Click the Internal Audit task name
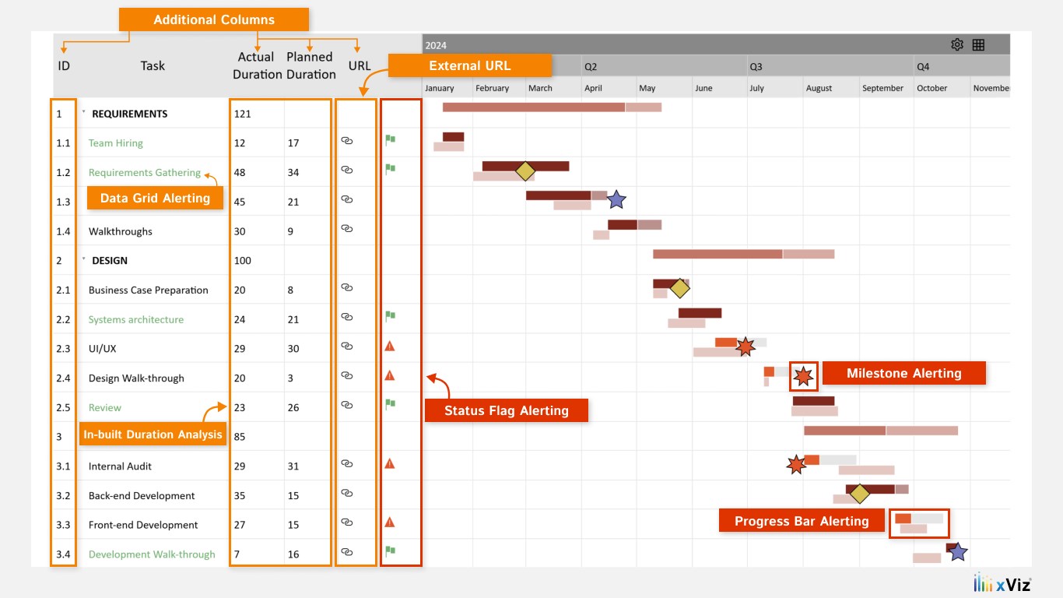1063x598 pixels. pyautogui.click(x=120, y=466)
